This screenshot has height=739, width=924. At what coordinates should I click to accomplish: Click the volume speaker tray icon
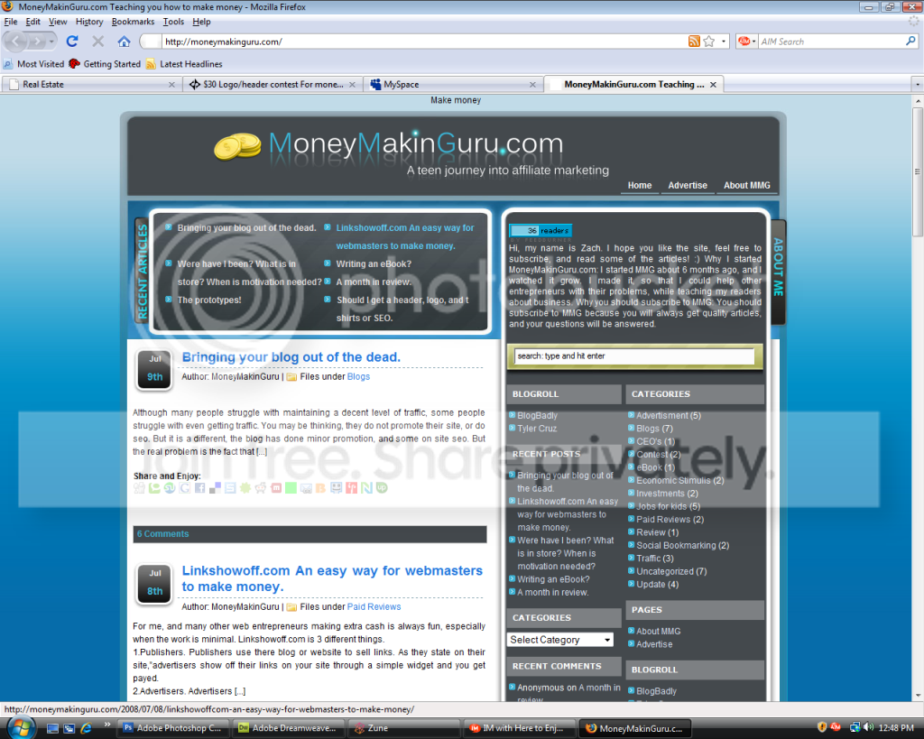click(x=869, y=728)
